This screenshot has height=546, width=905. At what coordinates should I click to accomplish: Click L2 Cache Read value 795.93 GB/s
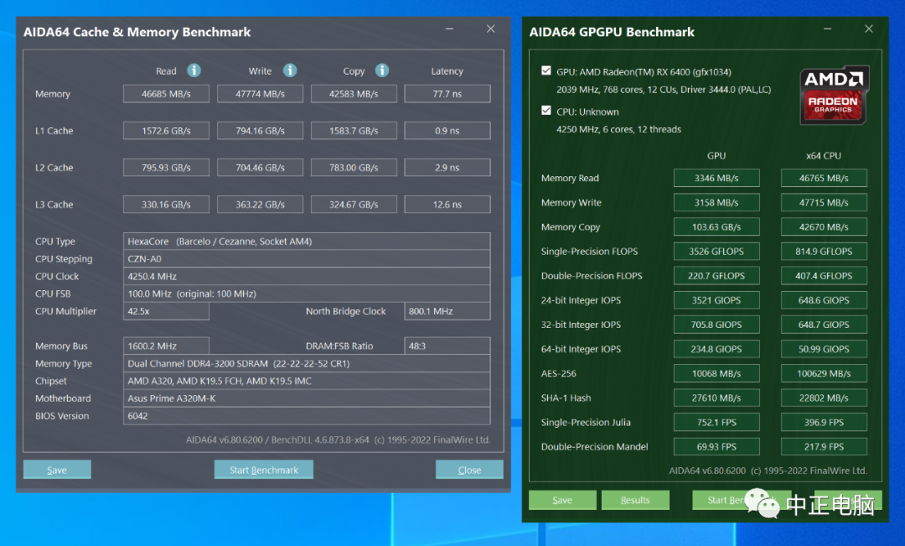166,168
